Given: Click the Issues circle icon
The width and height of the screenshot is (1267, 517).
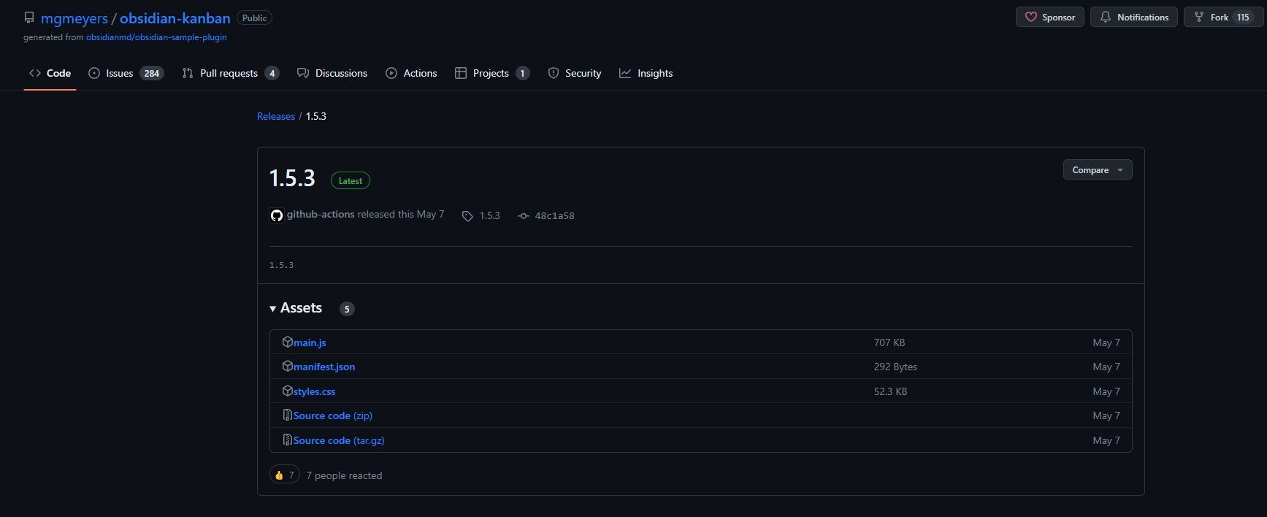Looking at the screenshot, I should 94,73.
